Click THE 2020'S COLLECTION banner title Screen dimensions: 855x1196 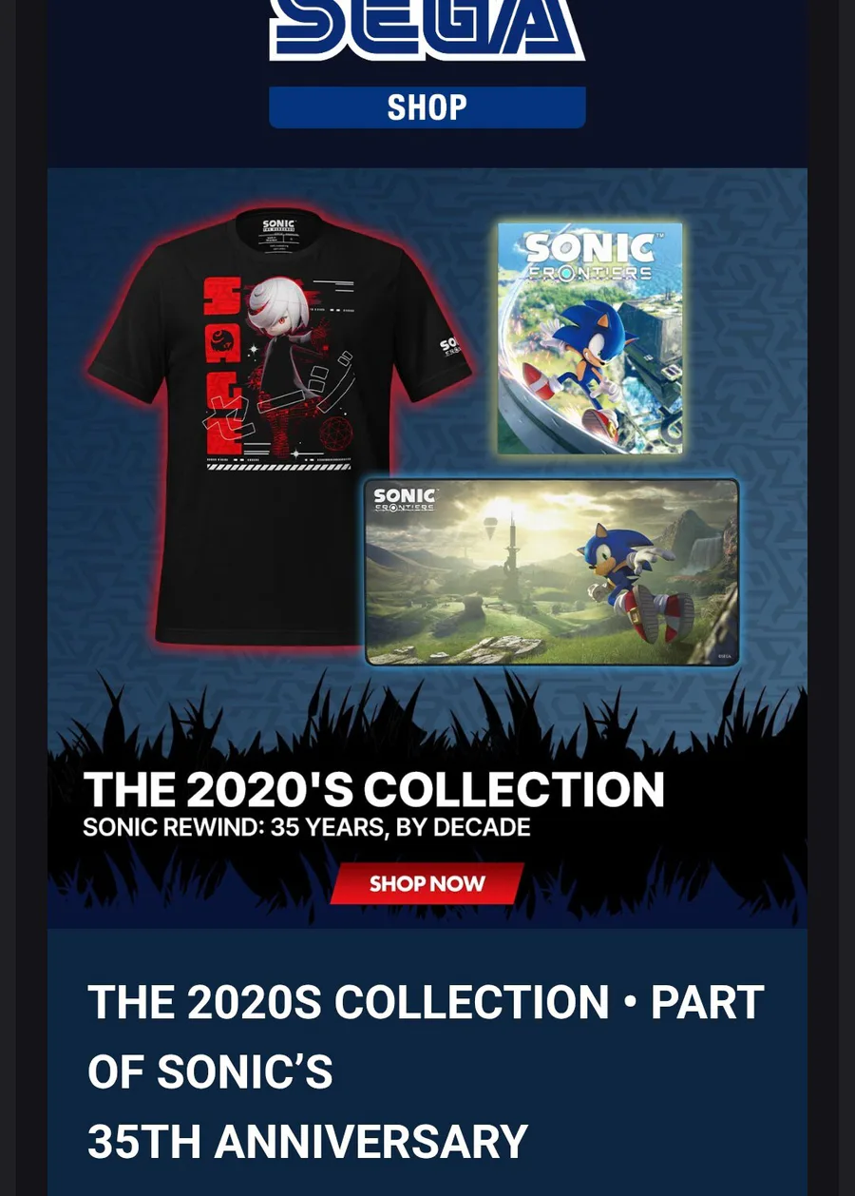(x=374, y=790)
